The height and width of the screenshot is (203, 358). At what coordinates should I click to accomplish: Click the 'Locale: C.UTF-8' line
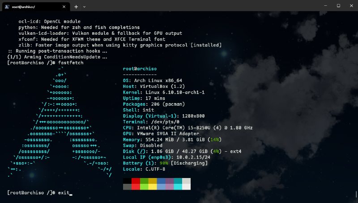(x=144, y=170)
